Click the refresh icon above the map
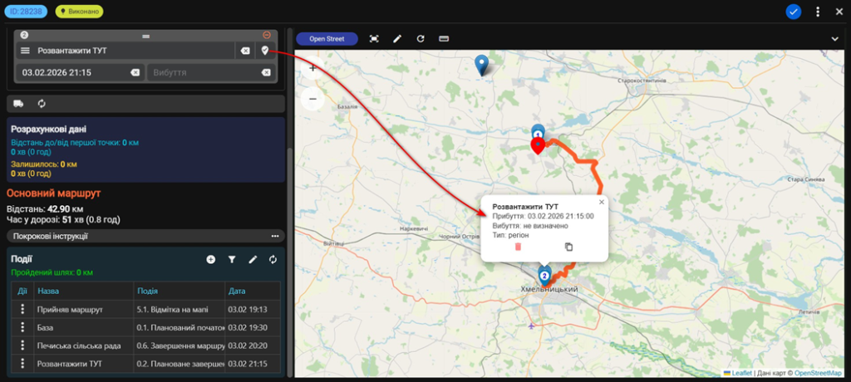This screenshot has width=851, height=382. pos(420,38)
